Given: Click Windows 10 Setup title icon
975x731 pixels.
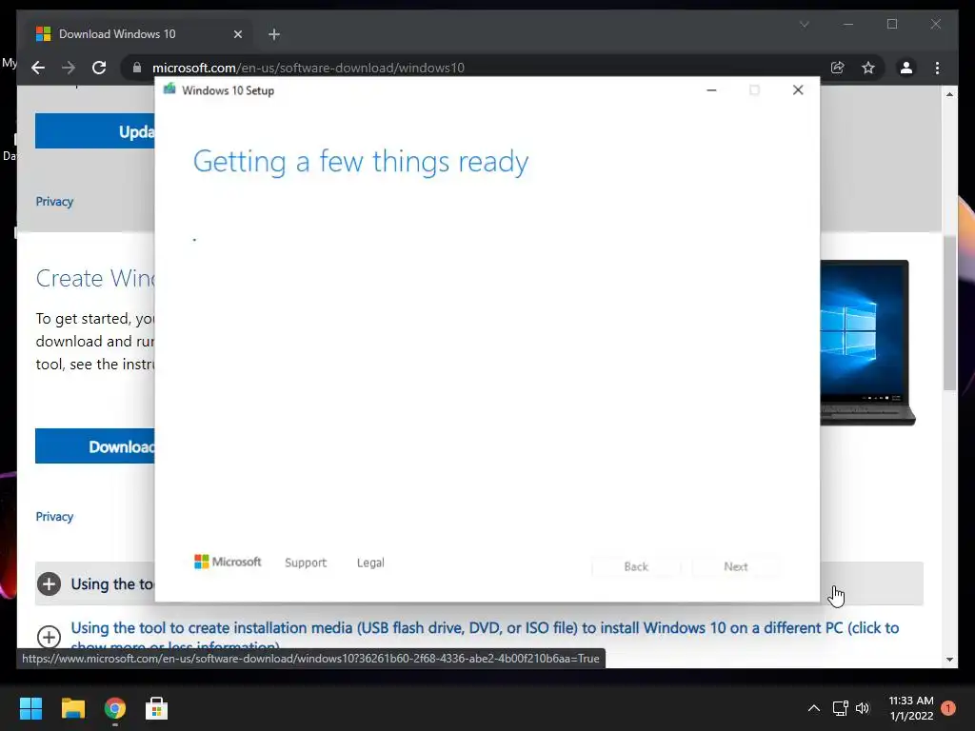Looking at the screenshot, I should click(x=169, y=89).
